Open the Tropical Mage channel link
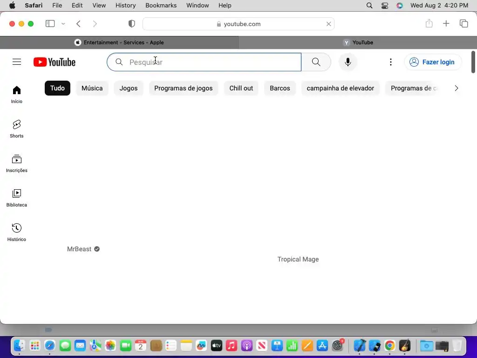This screenshot has height=358, width=477. [x=298, y=259]
